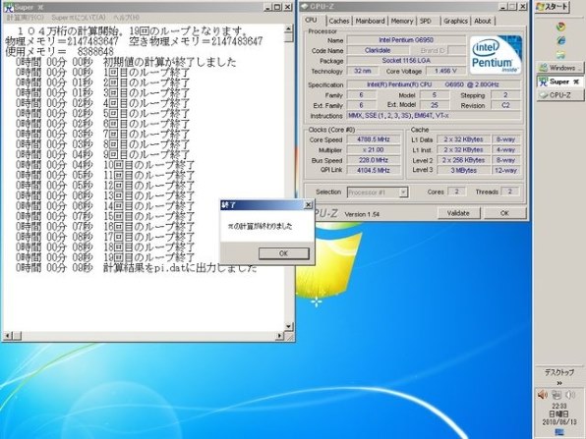Viewport: 586px width, 439px height.
Task: Click the Cores value field
Action: (x=456, y=192)
